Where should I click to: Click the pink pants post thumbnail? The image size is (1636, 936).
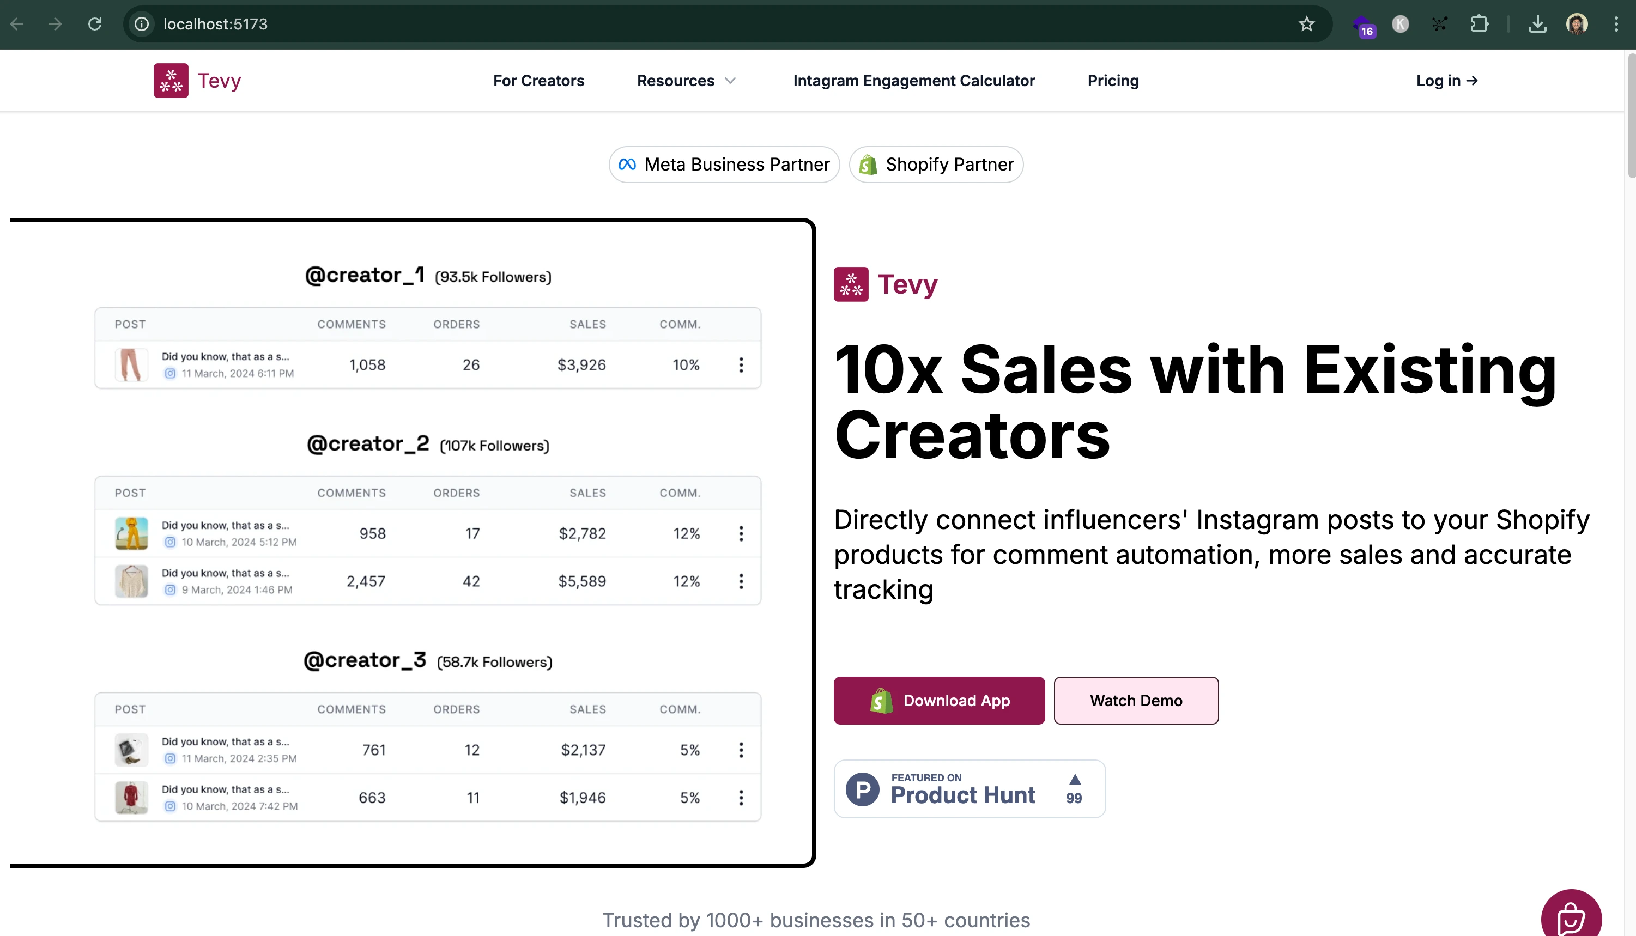pos(131,365)
